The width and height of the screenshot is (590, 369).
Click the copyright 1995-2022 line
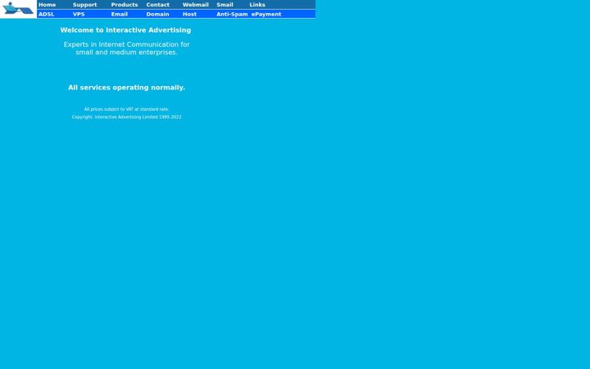126,117
